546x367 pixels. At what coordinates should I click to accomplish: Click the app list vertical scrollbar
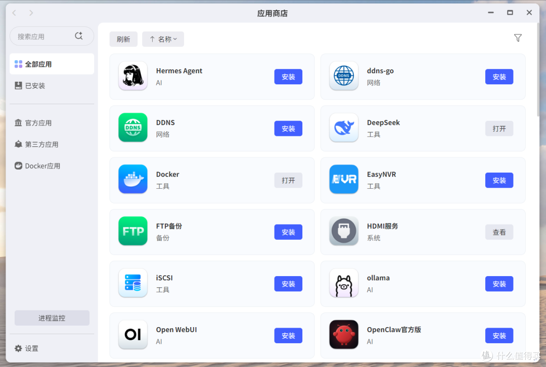pyautogui.click(x=538, y=70)
